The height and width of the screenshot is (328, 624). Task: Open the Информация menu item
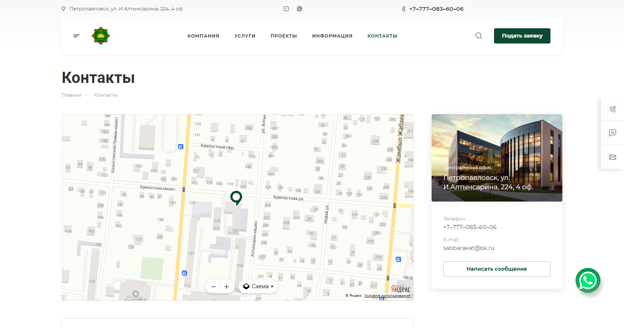coord(332,36)
